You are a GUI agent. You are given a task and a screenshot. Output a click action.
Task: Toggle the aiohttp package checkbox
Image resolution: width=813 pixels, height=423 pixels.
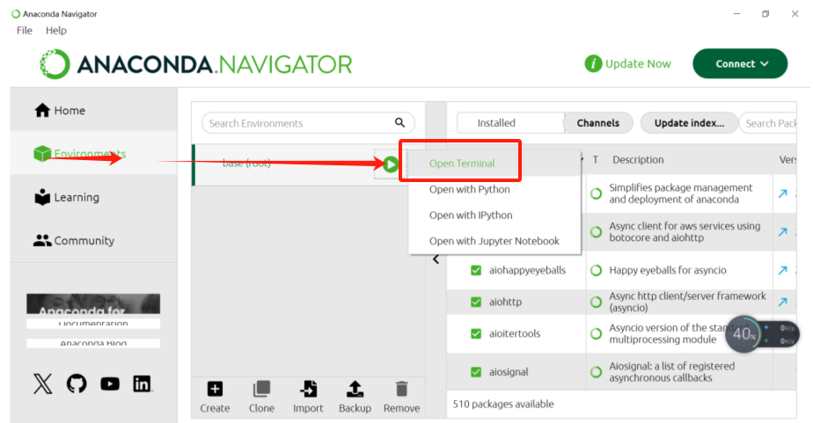point(476,302)
